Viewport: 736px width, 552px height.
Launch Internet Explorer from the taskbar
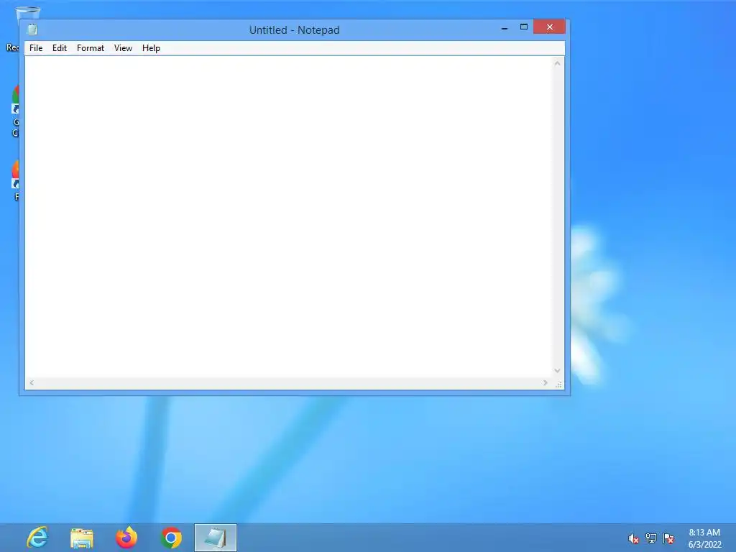click(x=37, y=538)
